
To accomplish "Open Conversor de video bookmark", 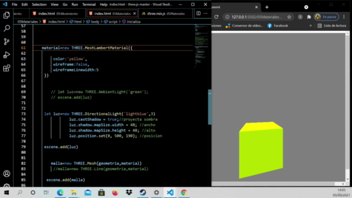I will pyautogui.click(x=244, y=26).
